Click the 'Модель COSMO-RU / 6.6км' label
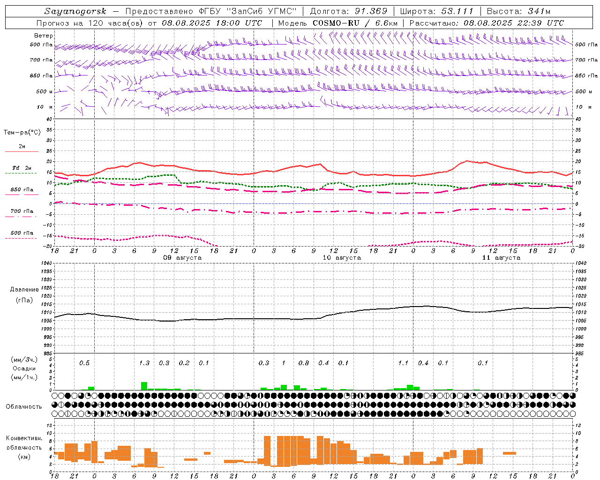The height and width of the screenshot is (480, 600). point(338,23)
